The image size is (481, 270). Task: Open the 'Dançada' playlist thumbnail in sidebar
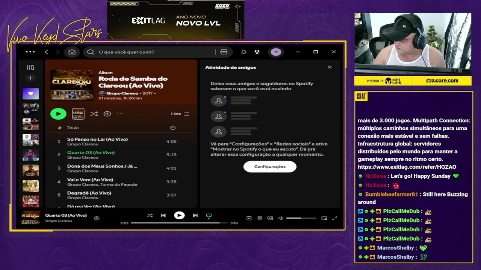30,201
